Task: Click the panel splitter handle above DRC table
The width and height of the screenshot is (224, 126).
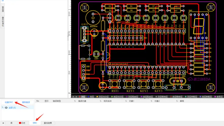Action: tap(145, 98)
